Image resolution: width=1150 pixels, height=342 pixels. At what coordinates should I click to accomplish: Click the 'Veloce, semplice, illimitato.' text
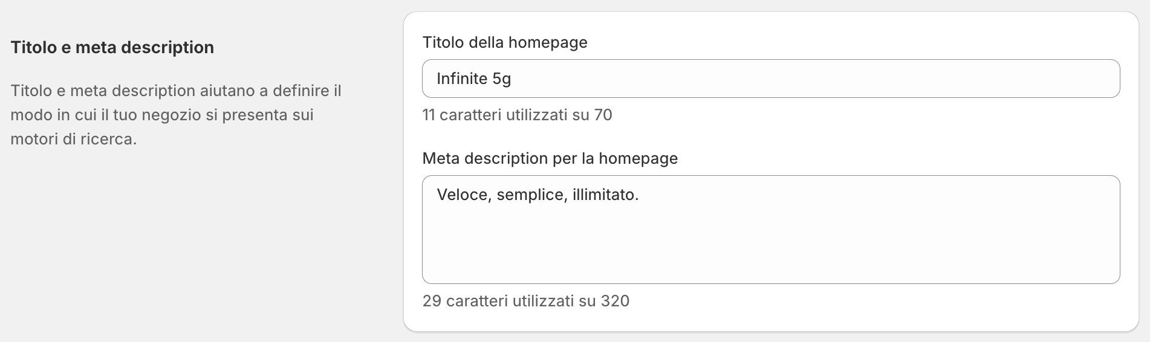(537, 195)
